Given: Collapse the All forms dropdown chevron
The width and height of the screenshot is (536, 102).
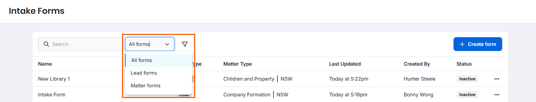Looking at the screenshot, I should tap(167, 44).
